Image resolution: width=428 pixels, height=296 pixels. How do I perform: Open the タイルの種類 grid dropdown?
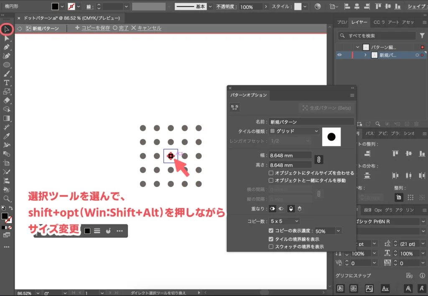click(294, 131)
